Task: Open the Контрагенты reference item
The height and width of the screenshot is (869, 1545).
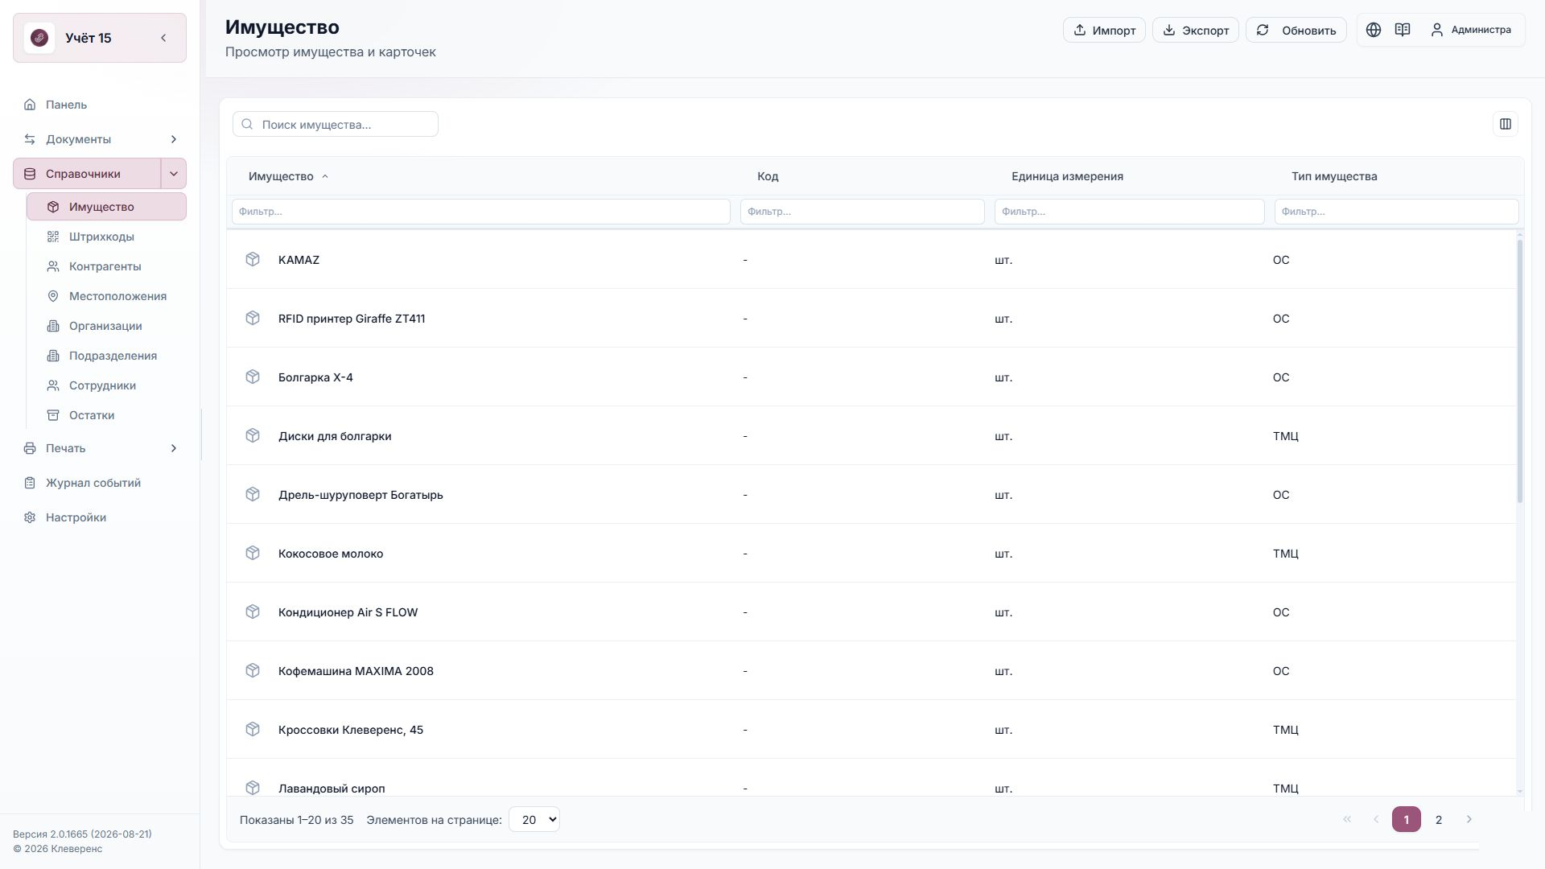Action: [106, 266]
